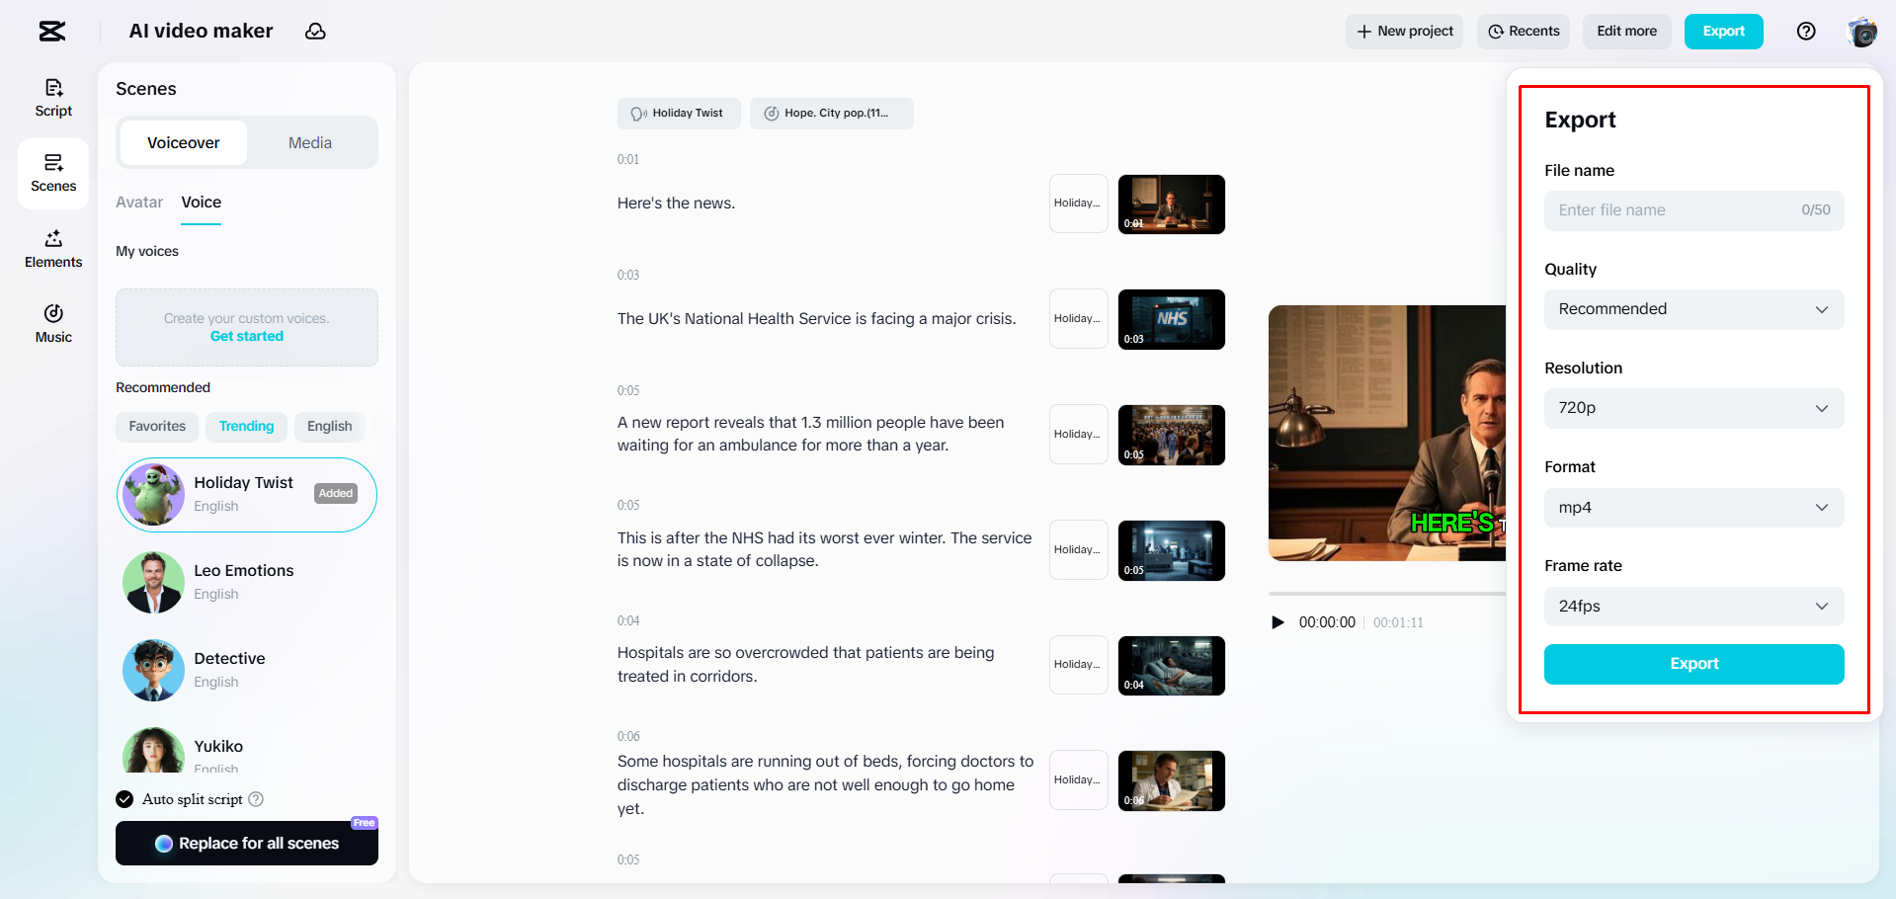This screenshot has height=899, width=1896.
Task: Click Holiday voice tag for beds shortage scene
Action: click(x=1078, y=780)
